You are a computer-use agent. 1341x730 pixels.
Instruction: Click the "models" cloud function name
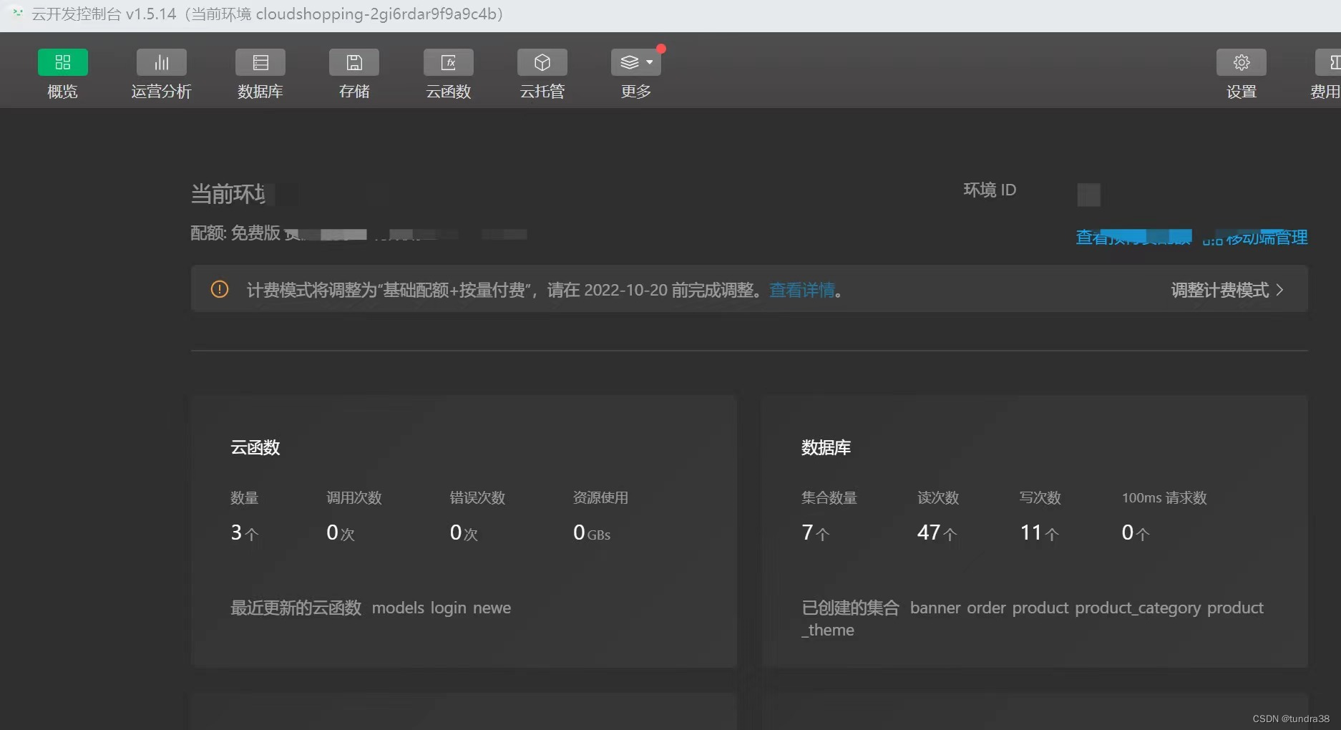click(398, 608)
